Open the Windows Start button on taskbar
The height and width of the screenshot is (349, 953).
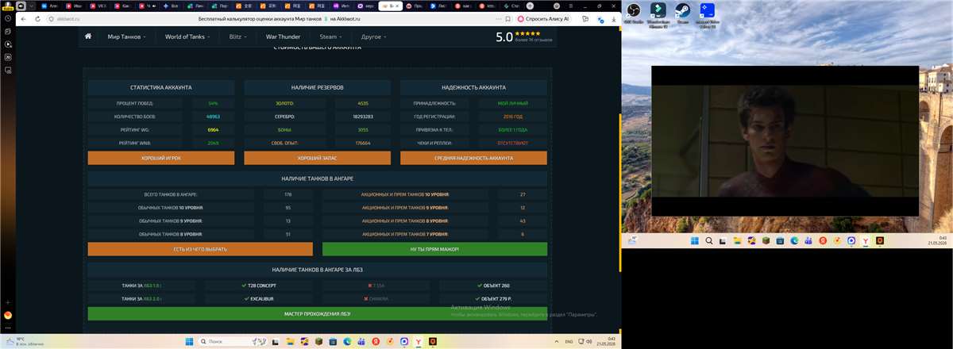tap(189, 342)
